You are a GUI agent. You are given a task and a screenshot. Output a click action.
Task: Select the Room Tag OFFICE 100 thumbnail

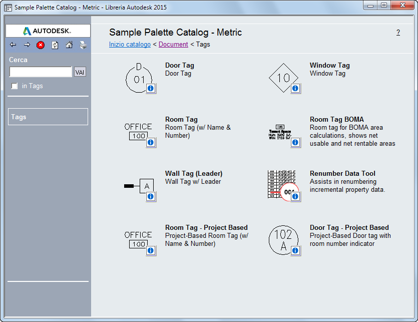(138, 132)
